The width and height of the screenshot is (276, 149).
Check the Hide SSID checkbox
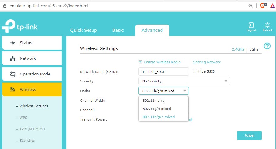[195, 71]
